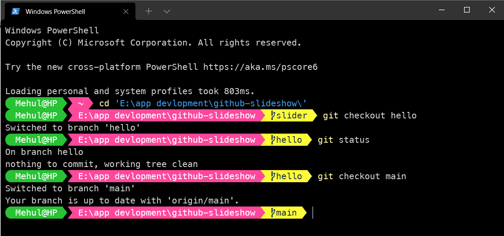Open a new tab with the plus button
504x236 pixels.
148,11
